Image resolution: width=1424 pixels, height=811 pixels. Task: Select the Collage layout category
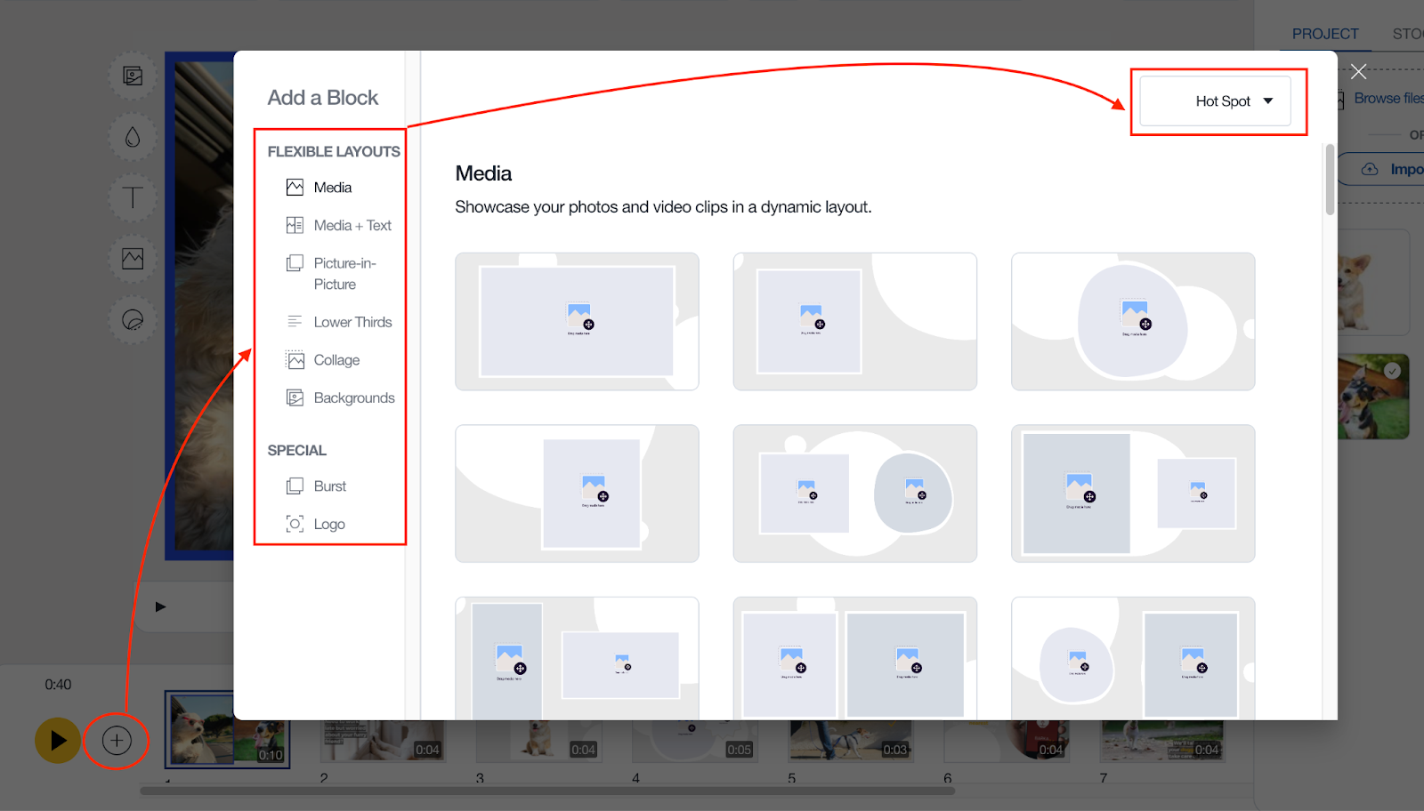click(336, 360)
